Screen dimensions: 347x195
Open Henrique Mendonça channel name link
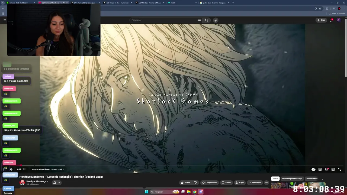[36, 181]
